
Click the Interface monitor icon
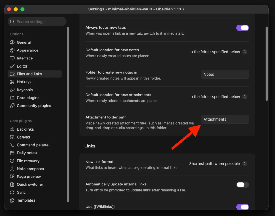click(x=12, y=58)
